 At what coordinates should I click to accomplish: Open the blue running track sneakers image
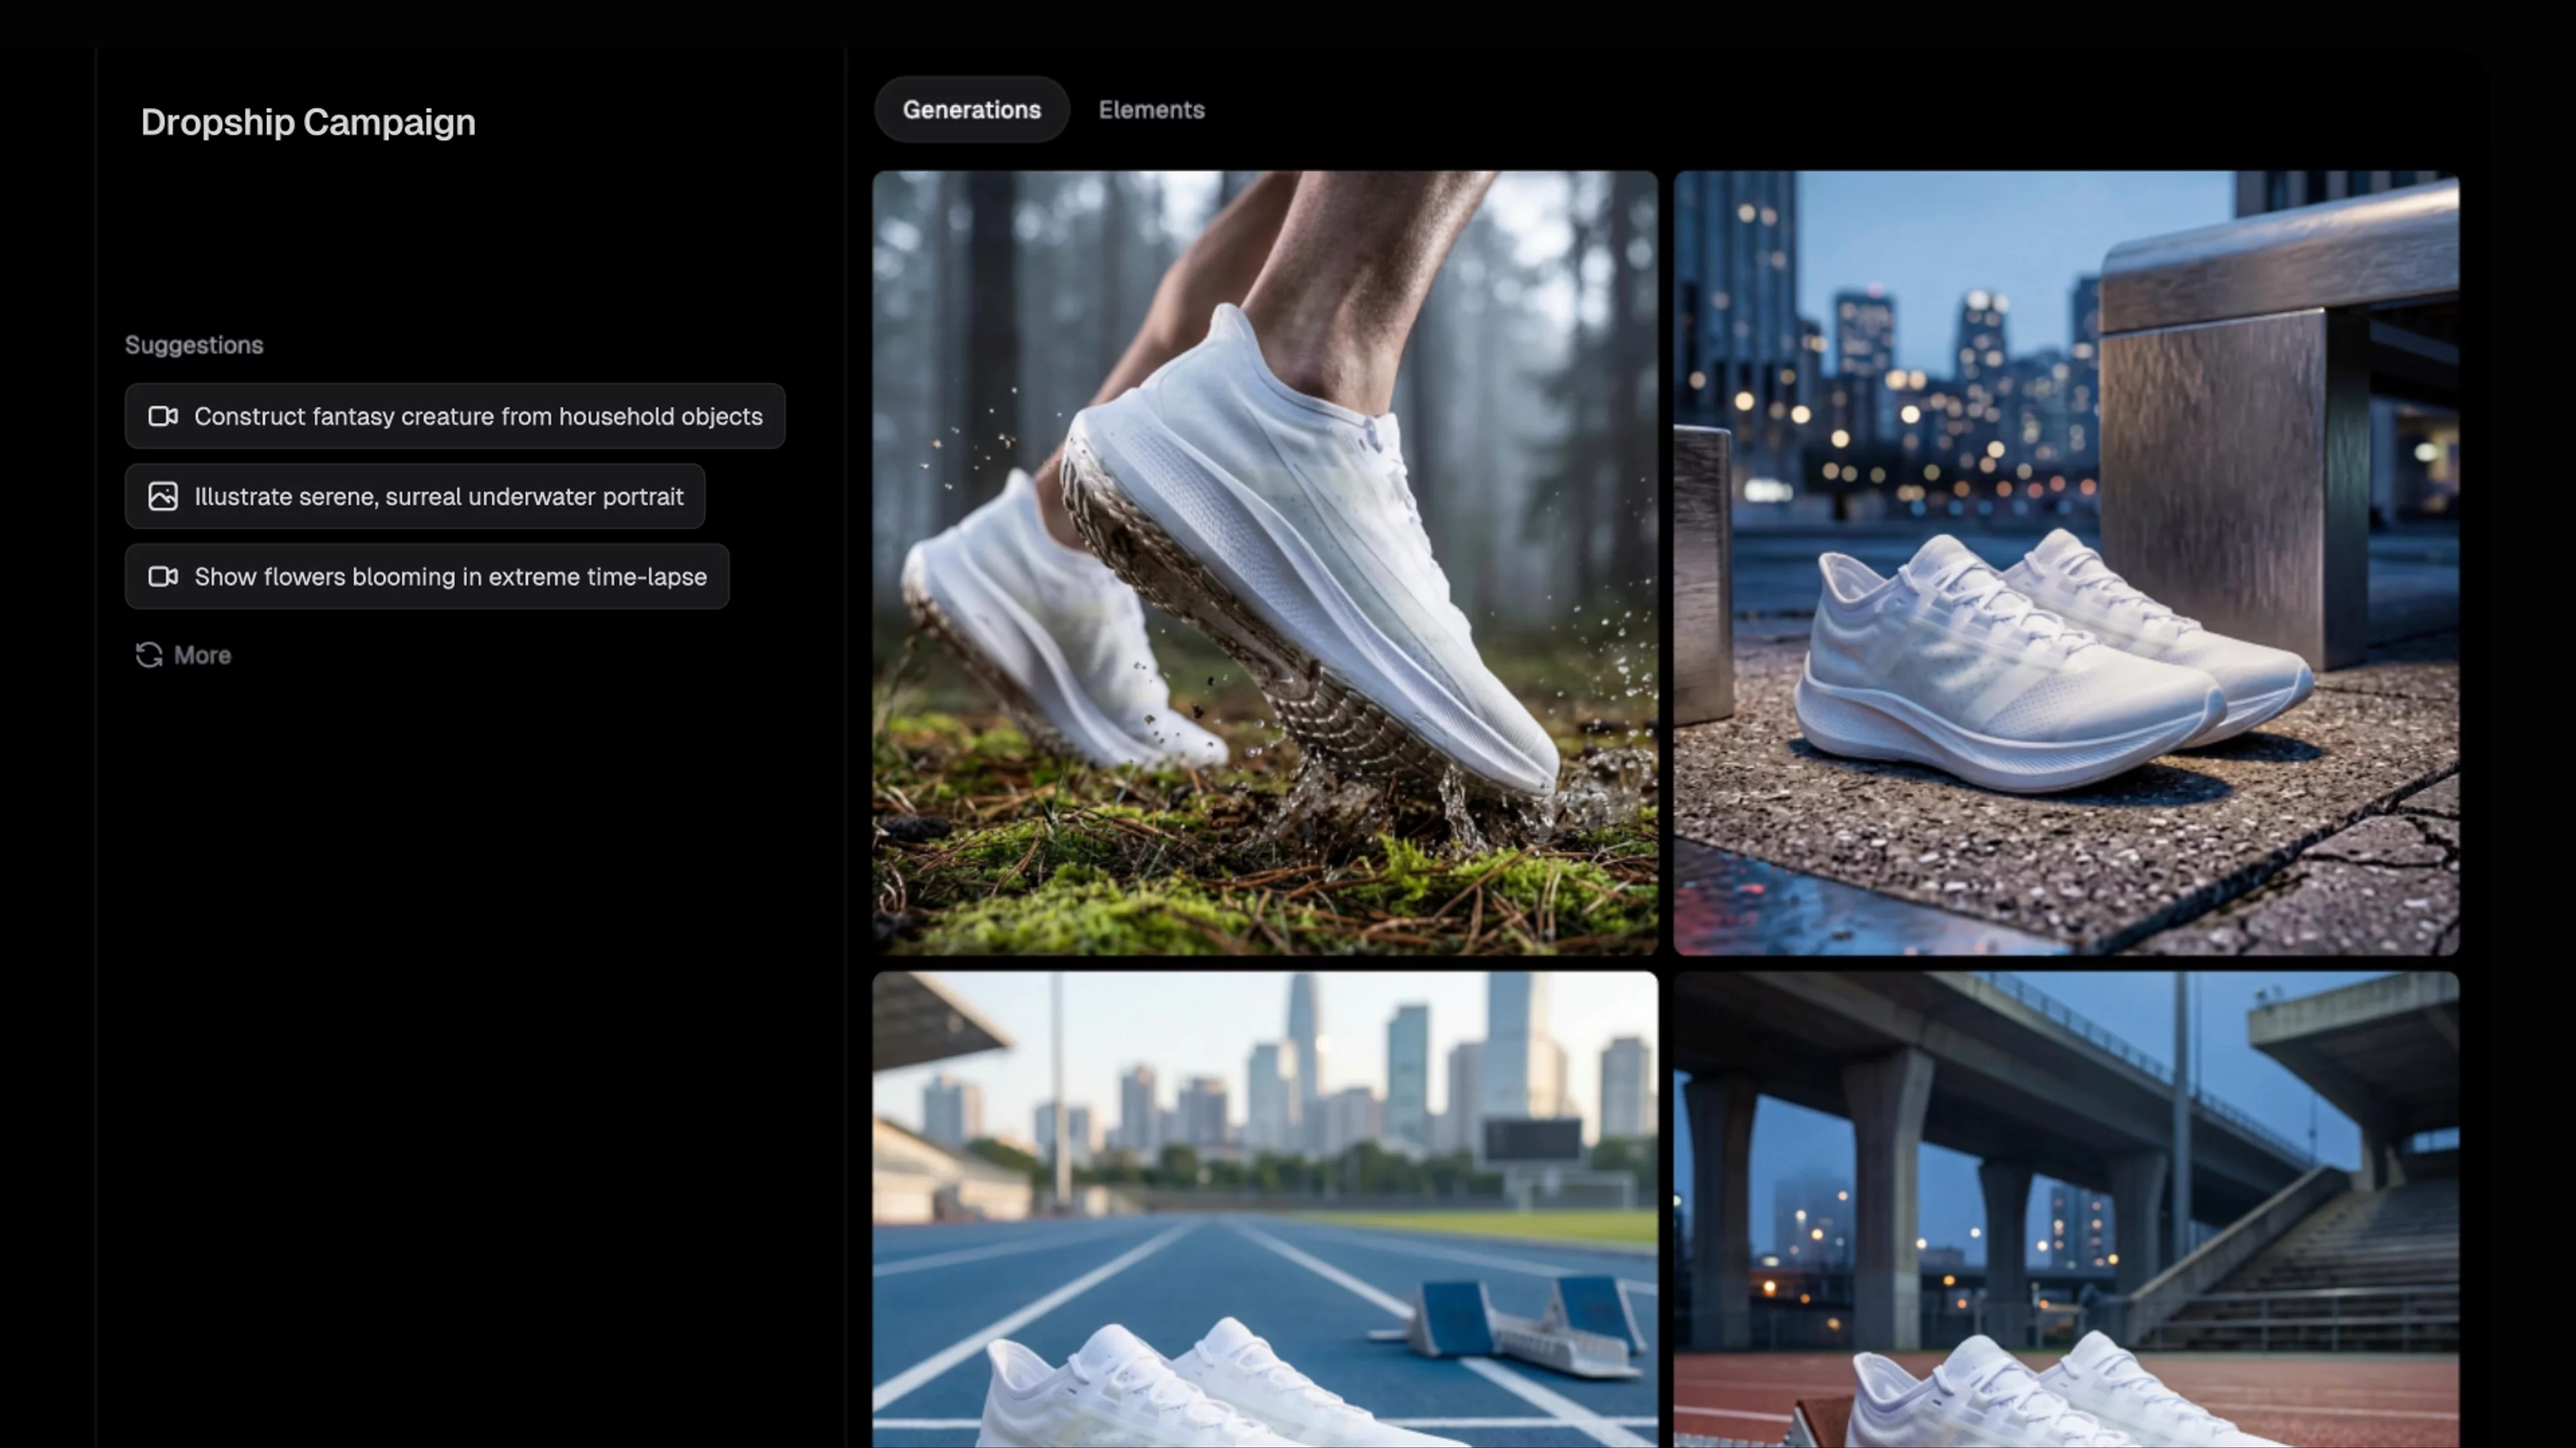(x=1264, y=1209)
